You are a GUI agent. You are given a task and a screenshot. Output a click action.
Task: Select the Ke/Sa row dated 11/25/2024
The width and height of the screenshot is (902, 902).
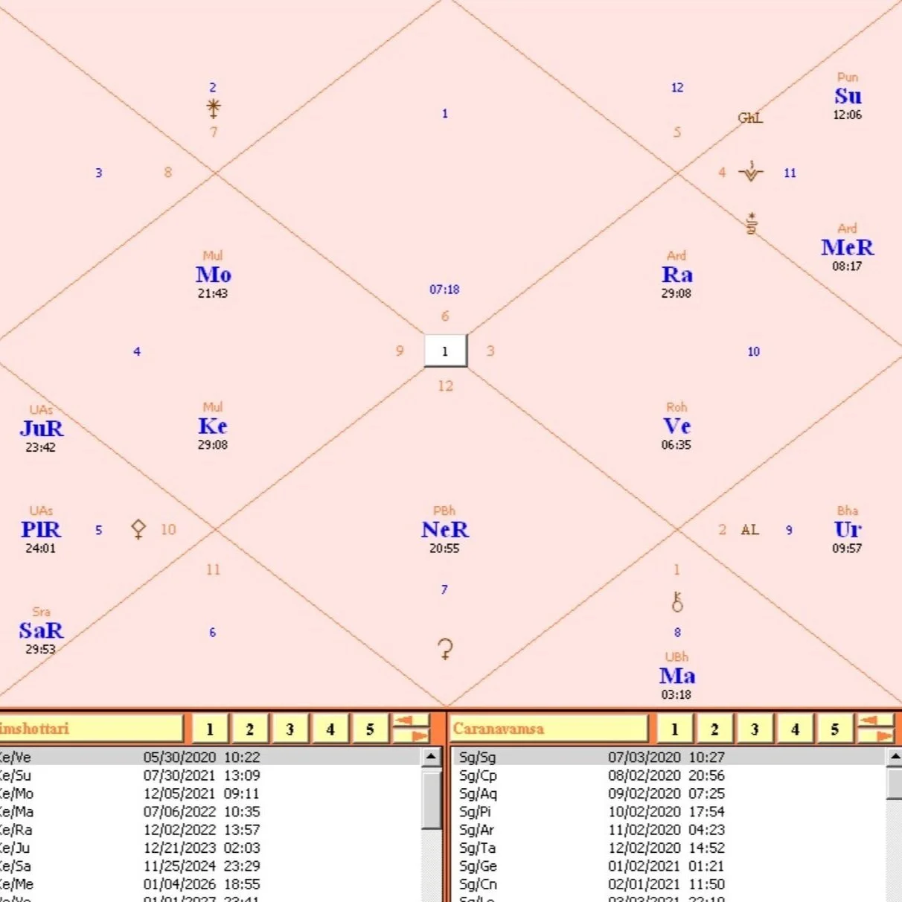[x=210, y=866]
